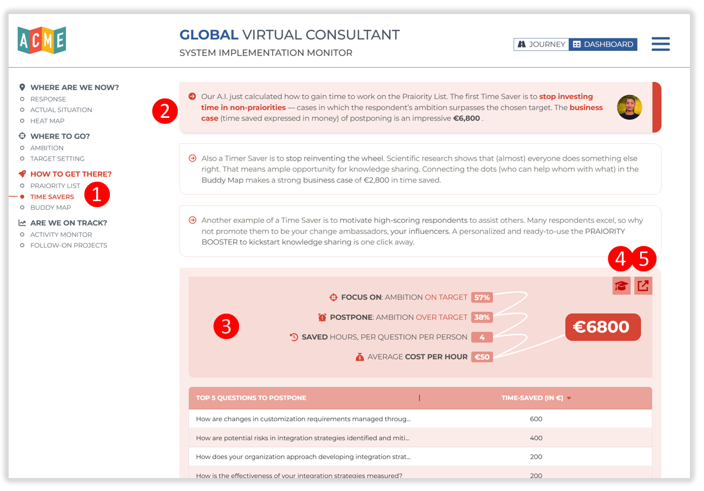
Task: Click the line chart icon in sidebar
Action: (22, 223)
